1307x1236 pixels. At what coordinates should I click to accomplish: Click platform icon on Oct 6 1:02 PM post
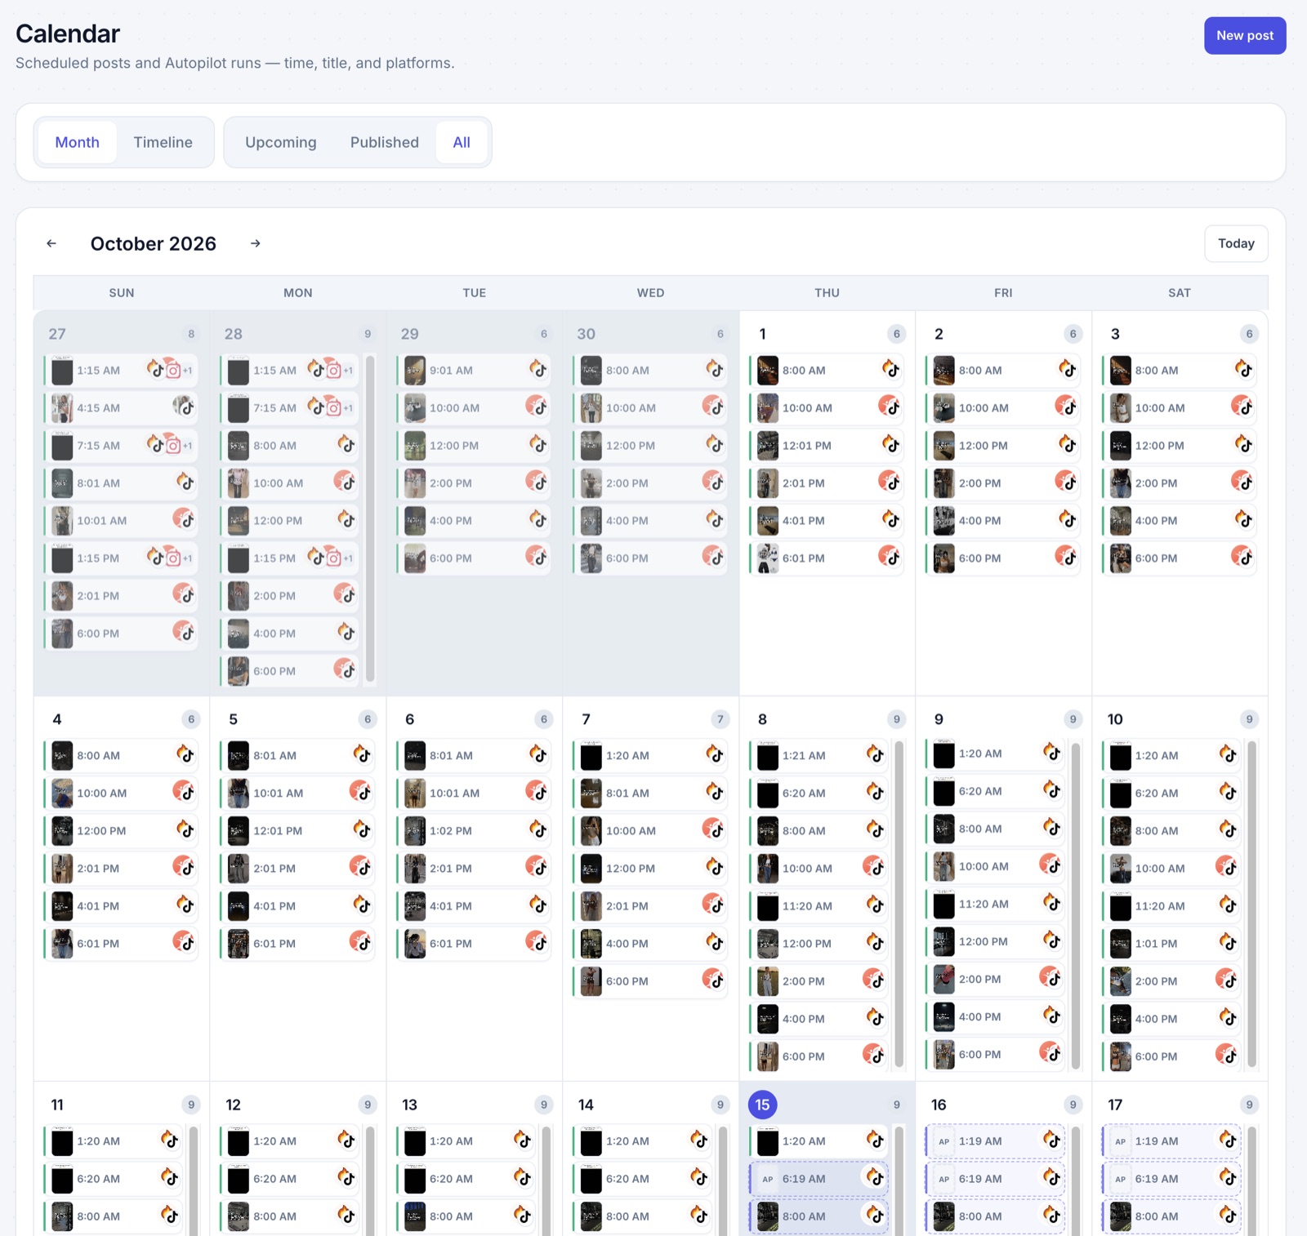click(538, 830)
